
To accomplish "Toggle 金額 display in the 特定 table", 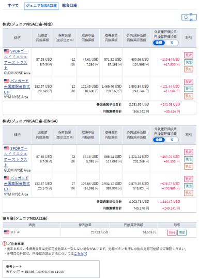I will coord(159,43).
